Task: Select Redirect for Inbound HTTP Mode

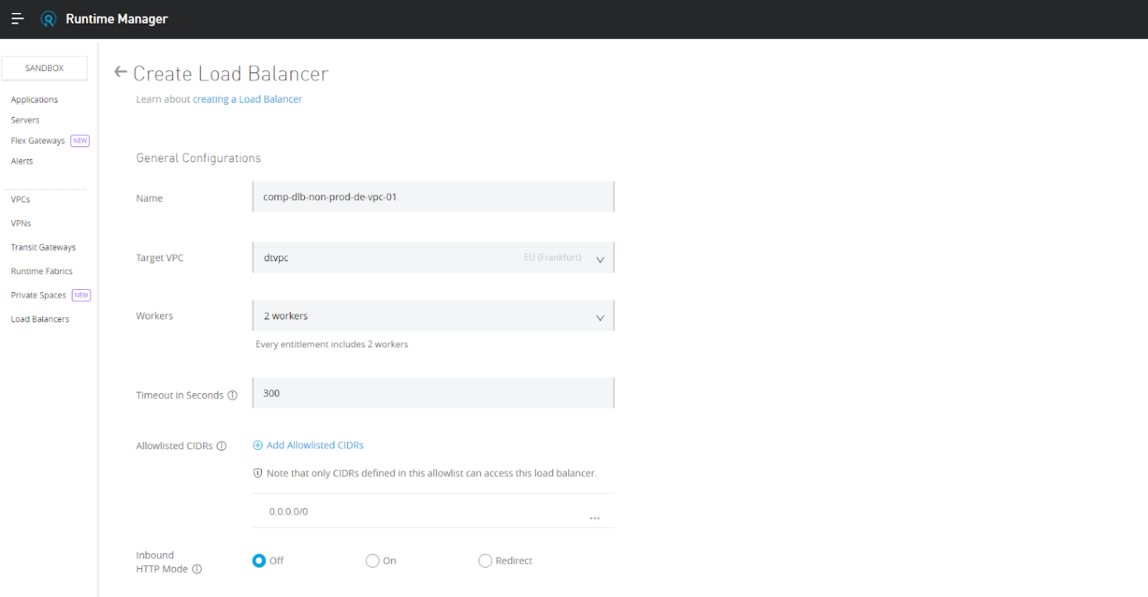Action: pyautogui.click(x=485, y=560)
